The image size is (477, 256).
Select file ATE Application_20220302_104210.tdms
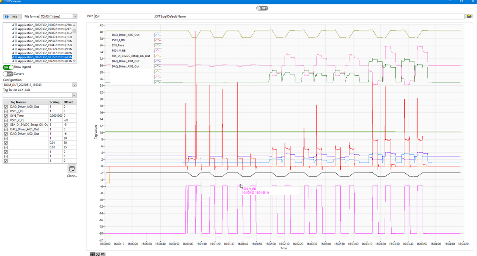42,61
